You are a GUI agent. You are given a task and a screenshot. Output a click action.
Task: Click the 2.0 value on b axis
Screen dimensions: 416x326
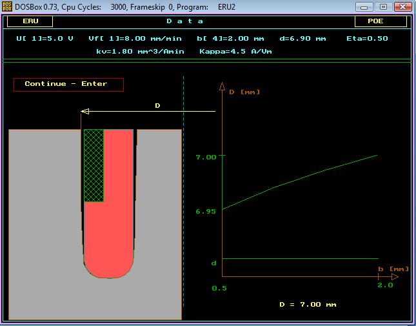[x=385, y=285]
